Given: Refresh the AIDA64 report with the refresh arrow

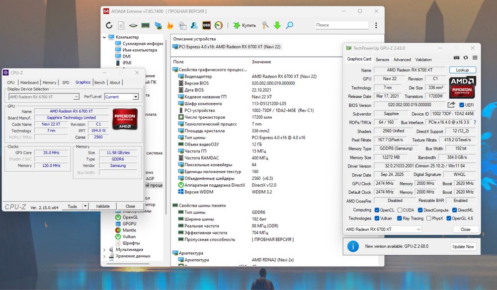Looking at the screenshot, I should click(x=109, y=25).
